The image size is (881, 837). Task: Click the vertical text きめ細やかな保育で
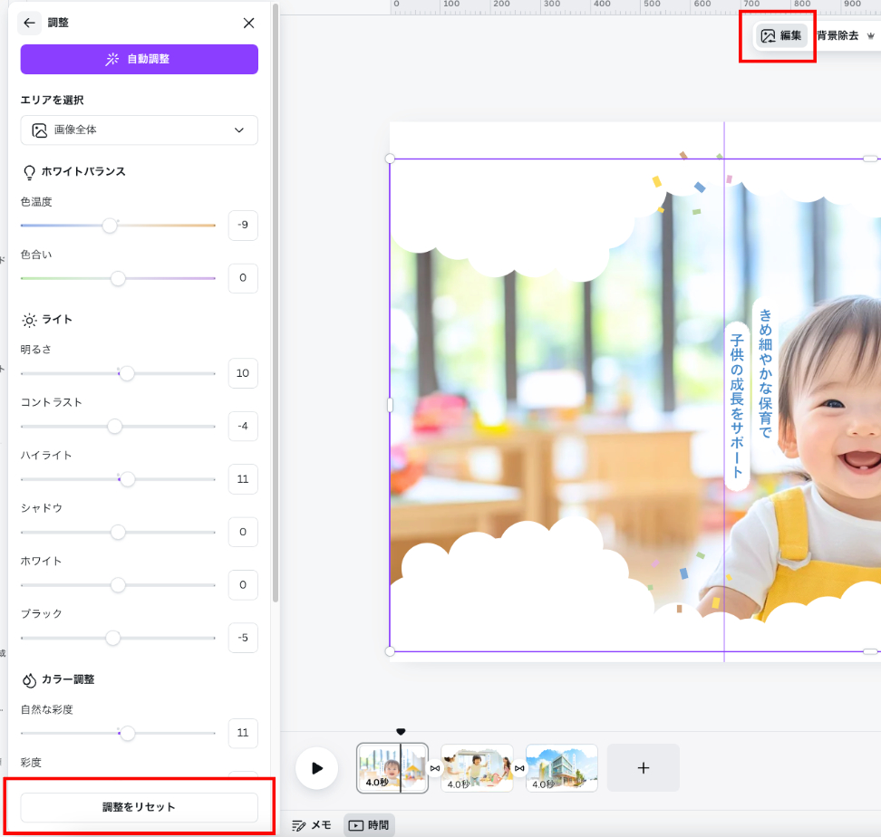765,372
